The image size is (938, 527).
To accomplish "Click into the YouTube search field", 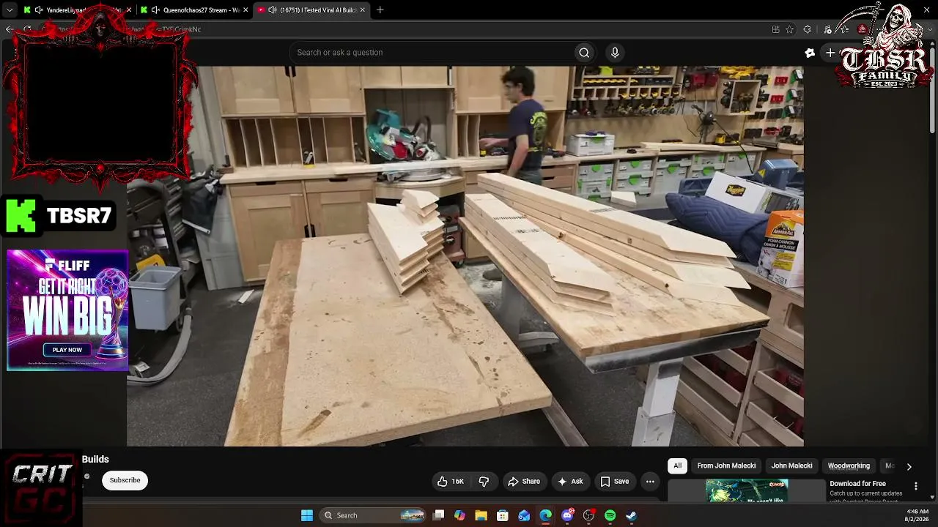I will (x=432, y=53).
